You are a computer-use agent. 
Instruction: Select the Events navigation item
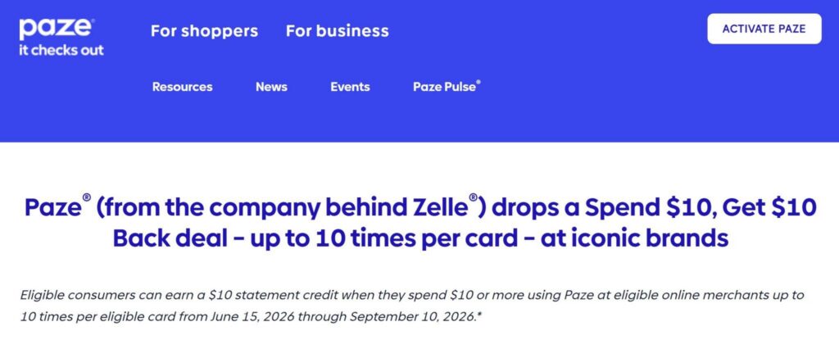click(350, 87)
